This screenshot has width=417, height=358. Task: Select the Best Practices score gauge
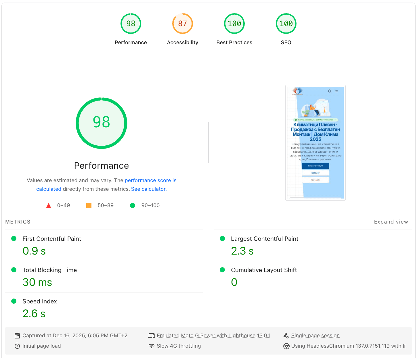[234, 24]
